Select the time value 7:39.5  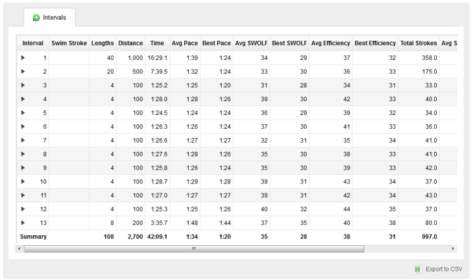pos(159,72)
